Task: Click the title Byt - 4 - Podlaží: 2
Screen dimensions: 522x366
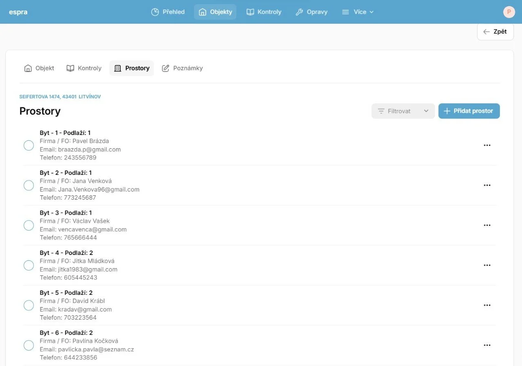Action: pos(66,253)
